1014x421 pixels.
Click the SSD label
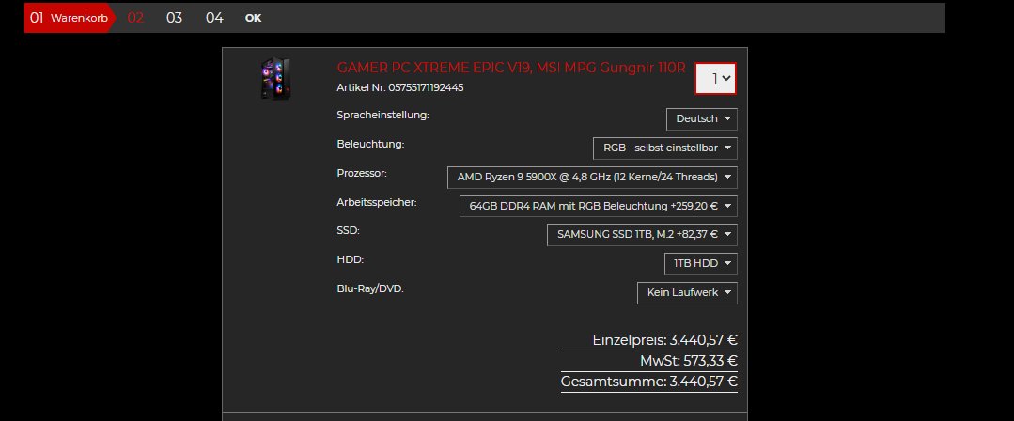[x=348, y=230]
